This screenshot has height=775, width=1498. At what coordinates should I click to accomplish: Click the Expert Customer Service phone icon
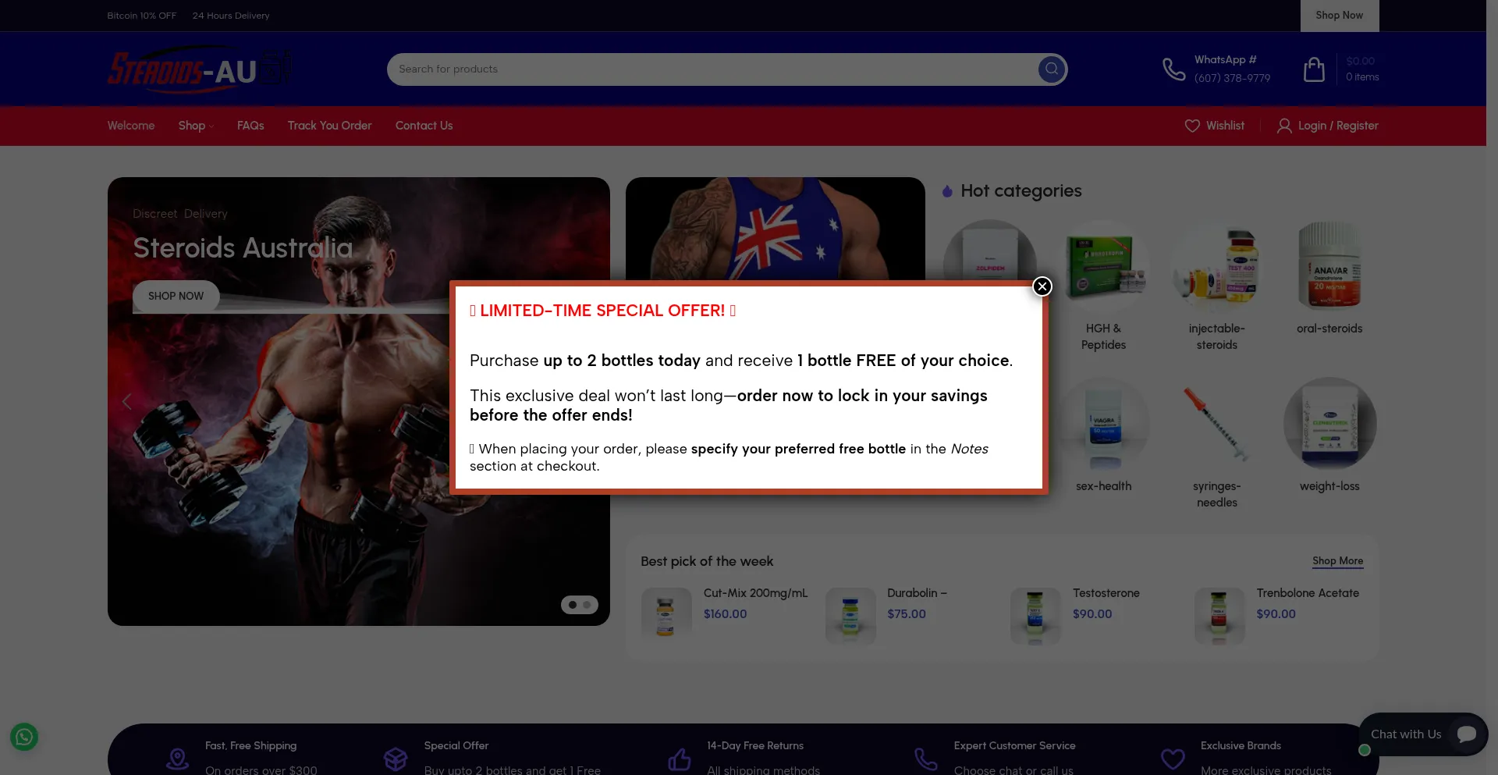click(x=926, y=758)
